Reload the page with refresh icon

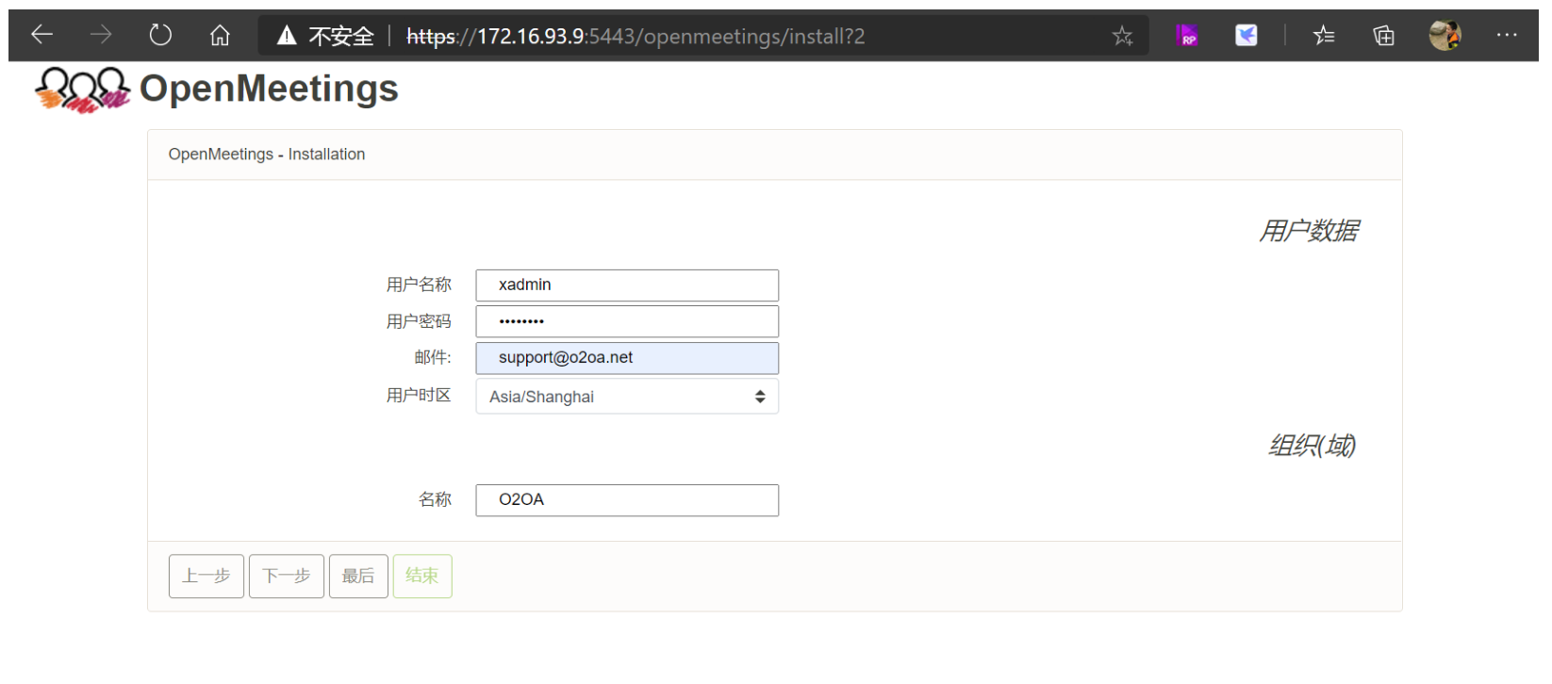(160, 36)
